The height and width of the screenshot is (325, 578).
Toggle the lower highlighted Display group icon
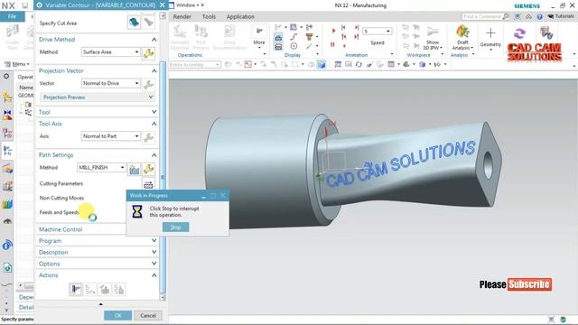pos(278,46)
